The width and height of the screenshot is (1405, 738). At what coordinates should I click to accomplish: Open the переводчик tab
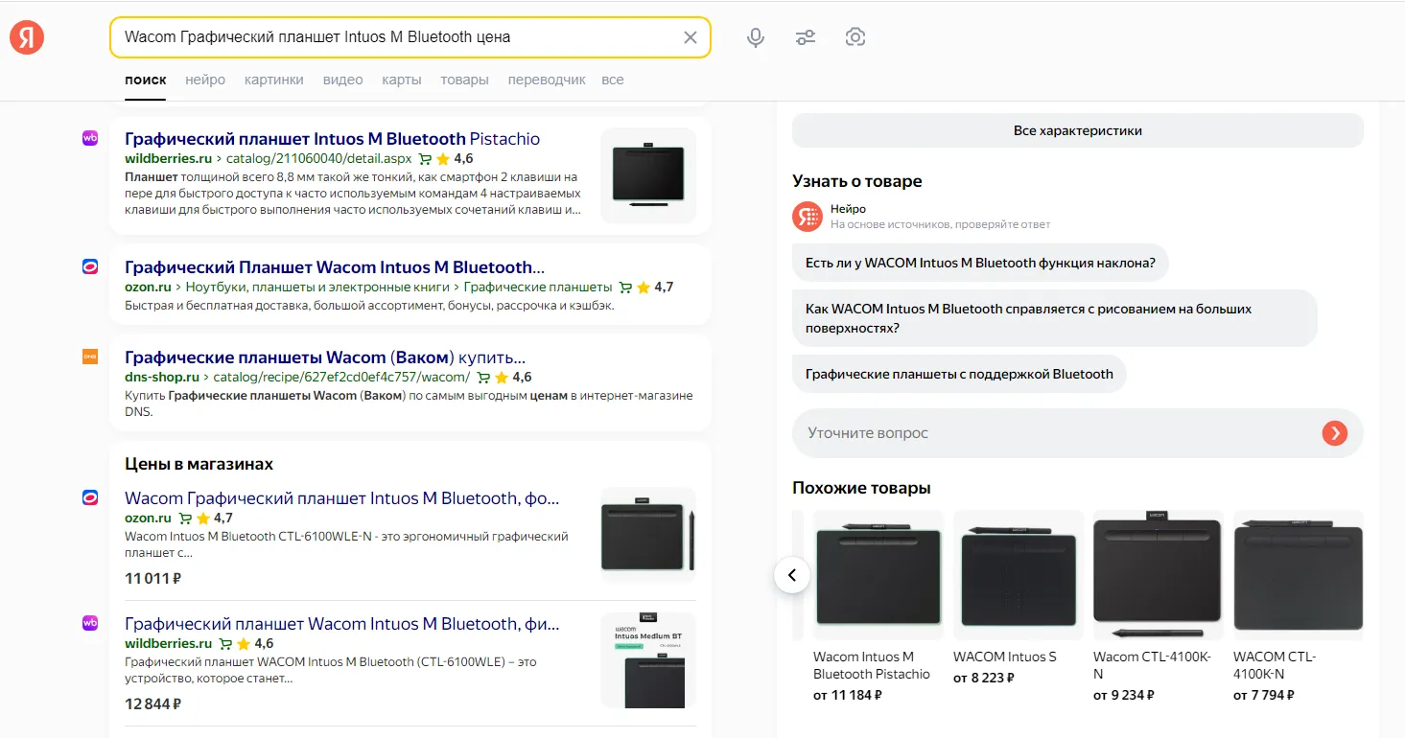click(547, 80)
